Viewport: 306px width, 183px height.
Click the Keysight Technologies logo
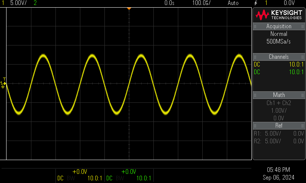(x=278, y=15)
